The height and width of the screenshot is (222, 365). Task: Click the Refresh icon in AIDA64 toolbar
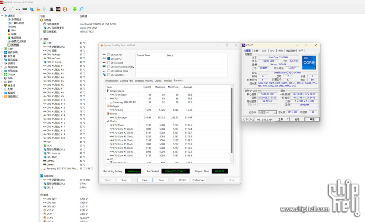pos(4,9)
